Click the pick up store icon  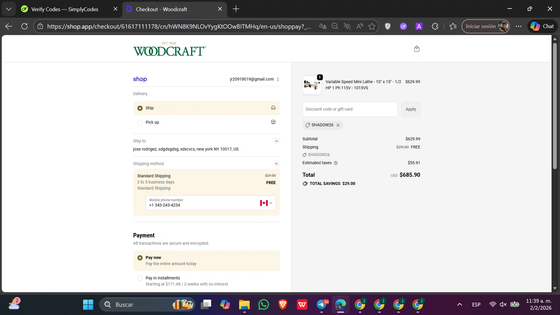pyautogui.click(x=273, y=122)
